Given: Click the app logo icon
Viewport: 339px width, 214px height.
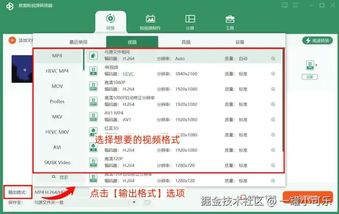Looking at the screenshot, I should [x=10, y=6].
